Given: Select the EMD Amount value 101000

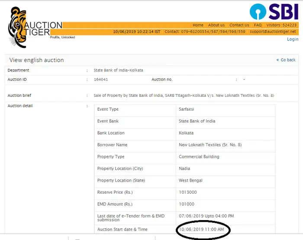Looking at the screenshot, I should pyautogui.click(x=186, y=204).
